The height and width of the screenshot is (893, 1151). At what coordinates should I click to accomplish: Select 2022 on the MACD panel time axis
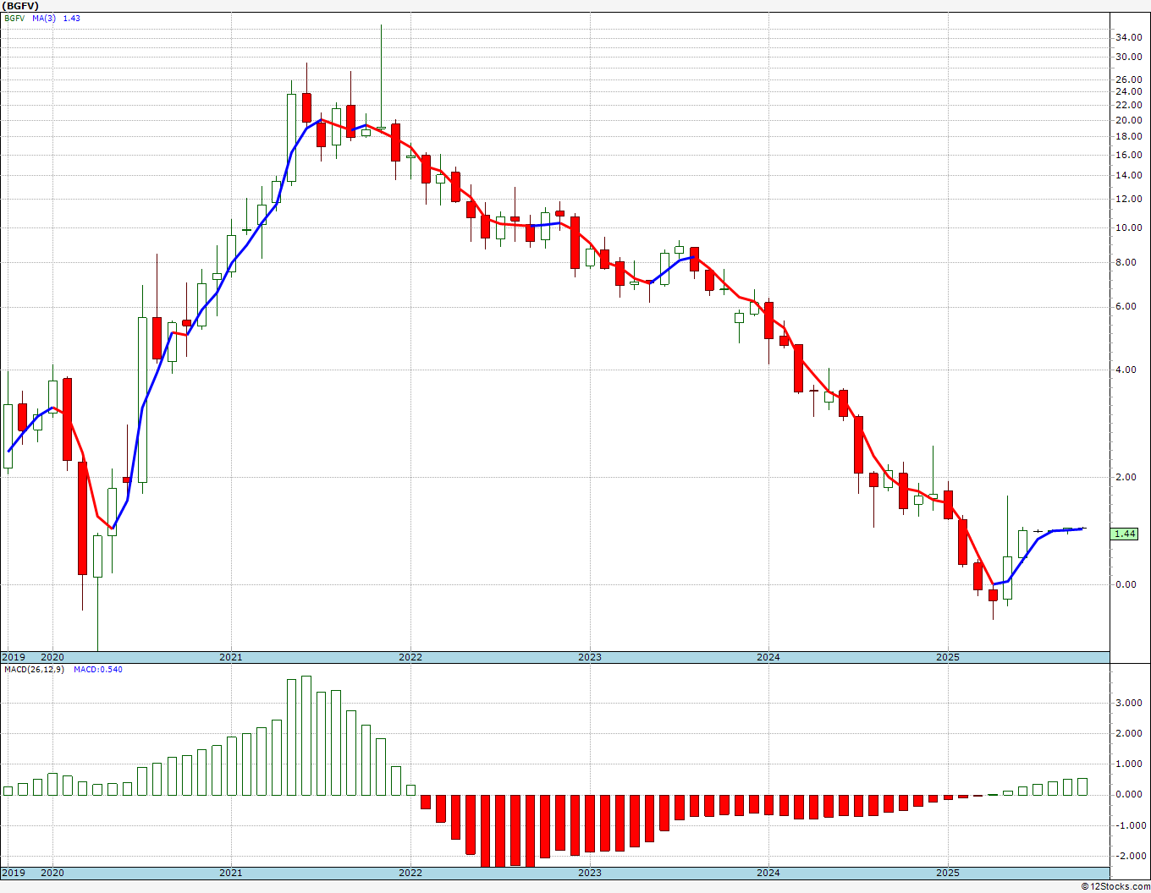coord(410,873)
